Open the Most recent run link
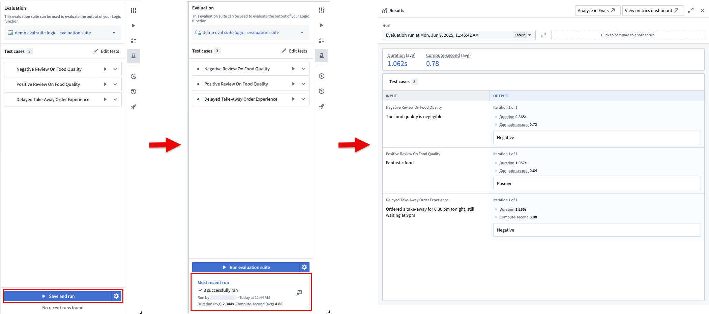 coord(213,282)
